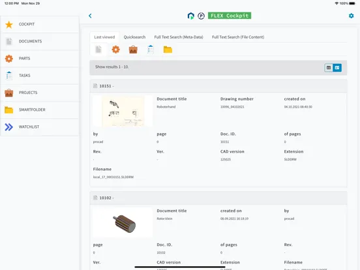Filter last viewed by tasks clipboard icon
The height and width of the screenshot is (270, 360).
coord(151,50)
